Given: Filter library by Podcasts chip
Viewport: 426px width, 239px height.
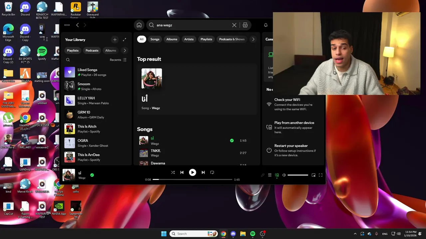Looking at the screenshot, I should (92, 50).
